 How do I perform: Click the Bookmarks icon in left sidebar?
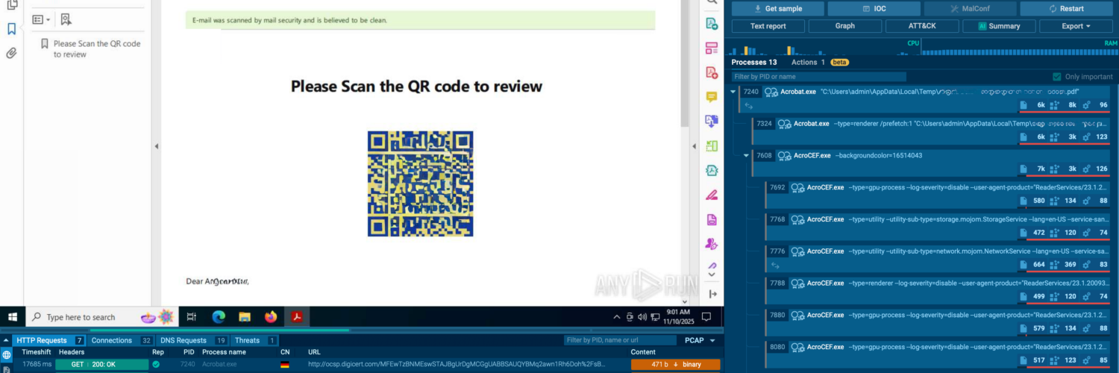point(11,29)
